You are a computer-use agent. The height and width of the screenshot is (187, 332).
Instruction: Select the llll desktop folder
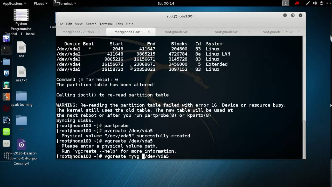[21, 123]
